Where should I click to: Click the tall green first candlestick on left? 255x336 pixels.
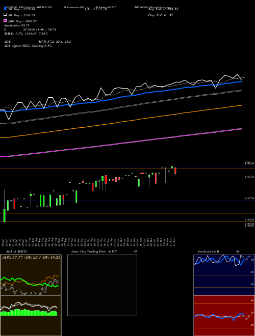[4, 215]
